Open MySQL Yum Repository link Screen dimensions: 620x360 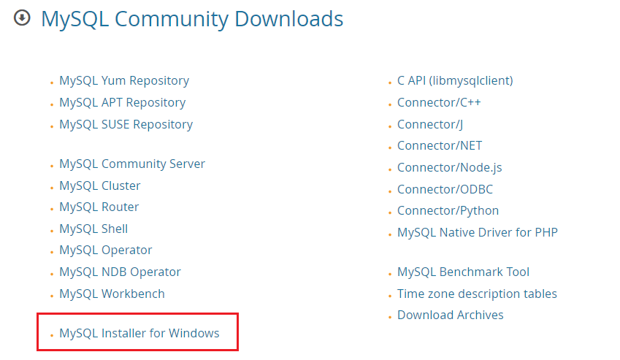124,81
